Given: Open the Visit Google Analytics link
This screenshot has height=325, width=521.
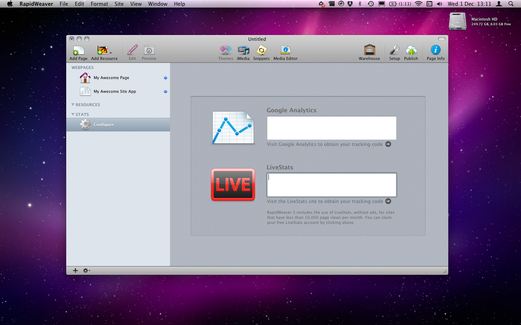Looking at the screenshot, I should [x=325, y=144].
